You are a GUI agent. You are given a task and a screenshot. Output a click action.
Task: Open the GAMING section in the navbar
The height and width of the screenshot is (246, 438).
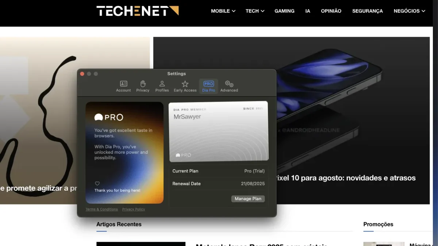(284, 11)
